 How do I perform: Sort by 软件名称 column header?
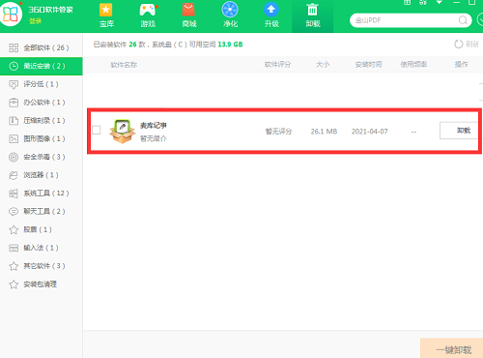click(124, 65)
